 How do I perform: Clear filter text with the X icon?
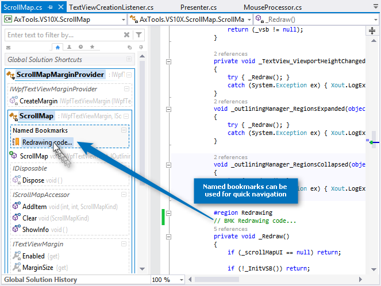coord(126,35)
